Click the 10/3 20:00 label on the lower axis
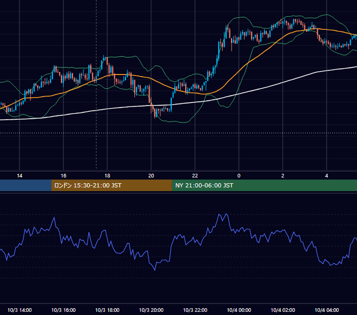The height and width of the screenshot is (315, 357). (151, 310)
